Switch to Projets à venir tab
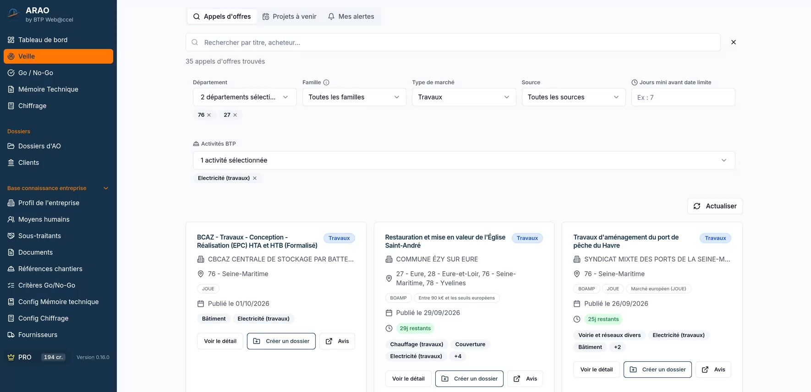 click(x=289, y=16)
